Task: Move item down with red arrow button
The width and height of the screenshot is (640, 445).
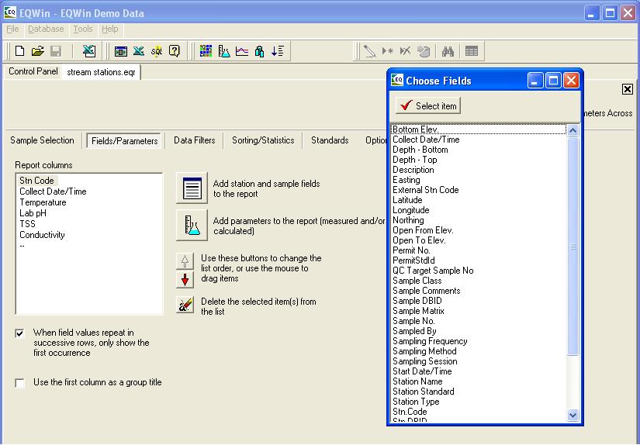Action: [185, 280]
